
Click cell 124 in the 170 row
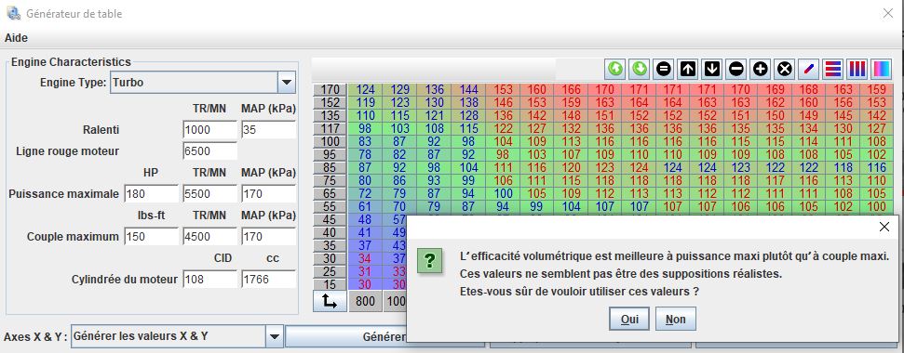(x=366, y=90)
